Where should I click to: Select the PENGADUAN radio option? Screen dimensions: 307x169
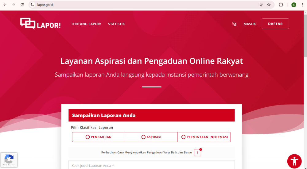[x=99, y=137]
